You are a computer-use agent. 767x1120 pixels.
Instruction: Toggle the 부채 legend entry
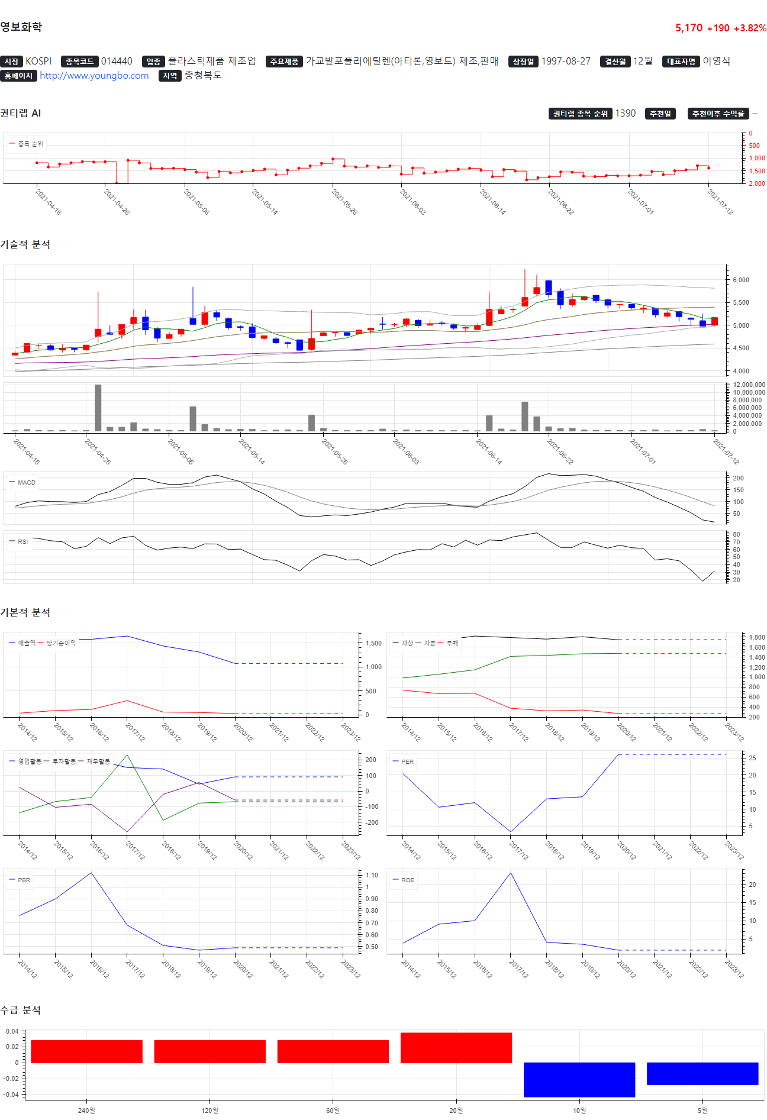pyautogui.click(x=448, y=643)
